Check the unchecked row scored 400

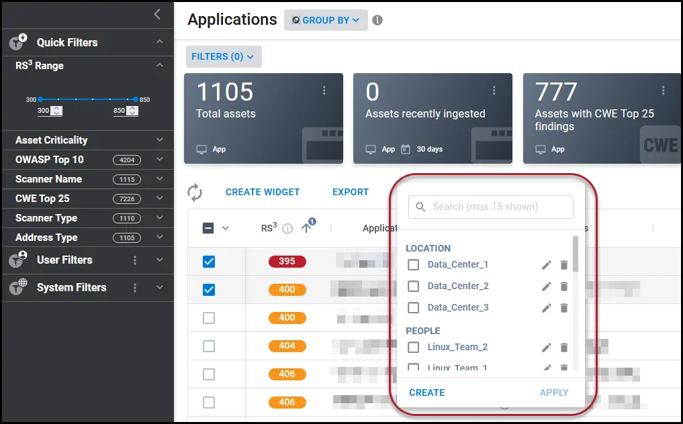[209, 318]
